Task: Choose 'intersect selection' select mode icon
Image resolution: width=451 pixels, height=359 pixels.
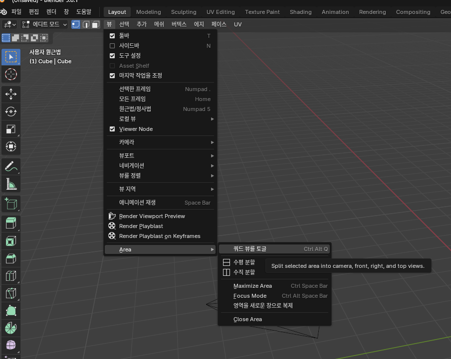Action: (x=44, y=38)
